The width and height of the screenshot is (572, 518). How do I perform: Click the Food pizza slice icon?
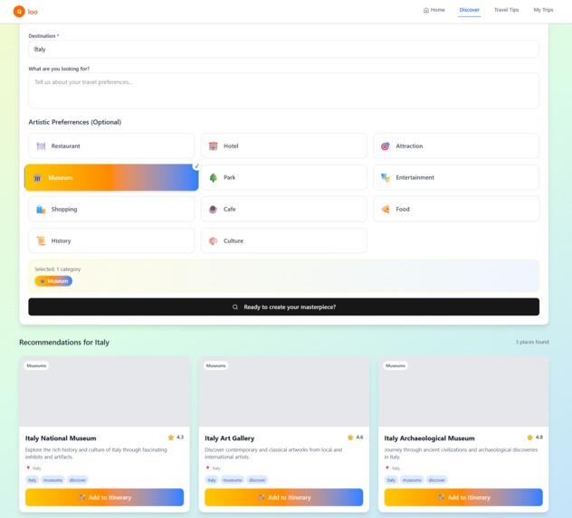click(386, 210)
